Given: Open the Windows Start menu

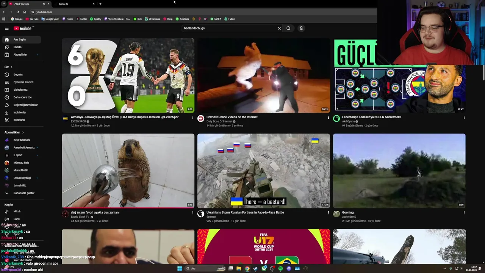Looking at the screenshot, I should (x=180, y=268).
